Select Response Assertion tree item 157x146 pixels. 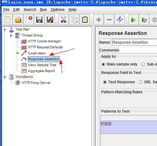point(44,59)
